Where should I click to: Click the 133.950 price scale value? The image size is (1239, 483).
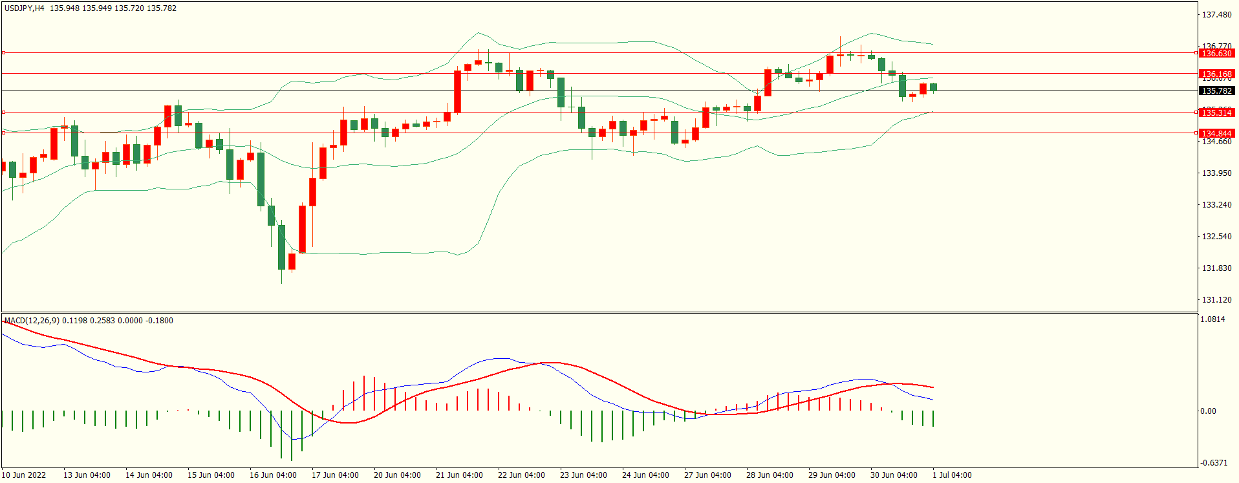(1216, 173)
